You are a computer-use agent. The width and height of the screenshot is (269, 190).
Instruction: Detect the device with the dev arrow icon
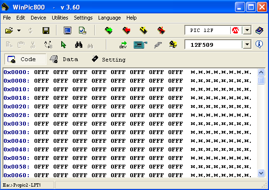(123, 45)
